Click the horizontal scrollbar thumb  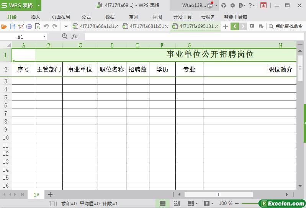(218, 194)
